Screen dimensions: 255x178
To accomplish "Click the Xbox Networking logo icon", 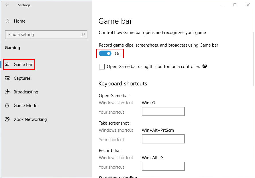I will [7, 119].
